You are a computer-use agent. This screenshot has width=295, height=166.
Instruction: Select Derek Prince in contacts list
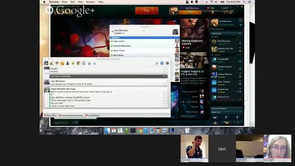[x=144, y=51]
